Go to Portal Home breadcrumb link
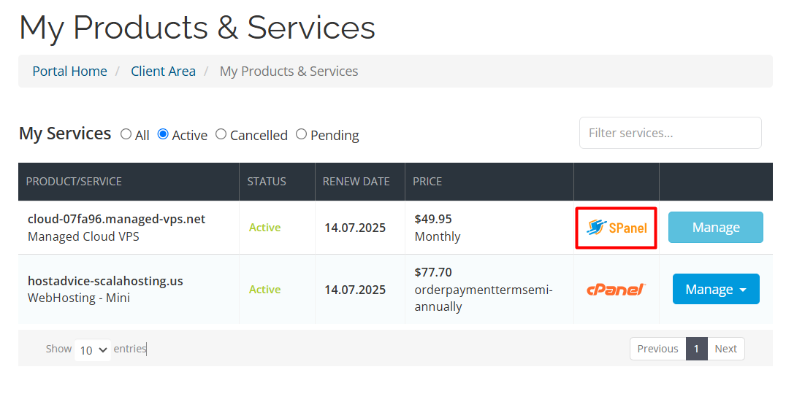This screenshot has width=786, height=402. tap(69, 71)
